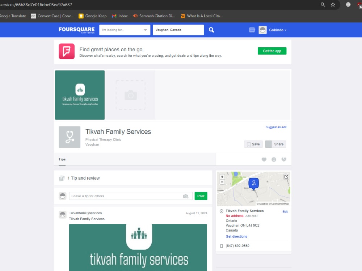Open the Tikvahfamil yservices user name
The width and height of the screenshot is (362, 271).
[x=85, y=213]
